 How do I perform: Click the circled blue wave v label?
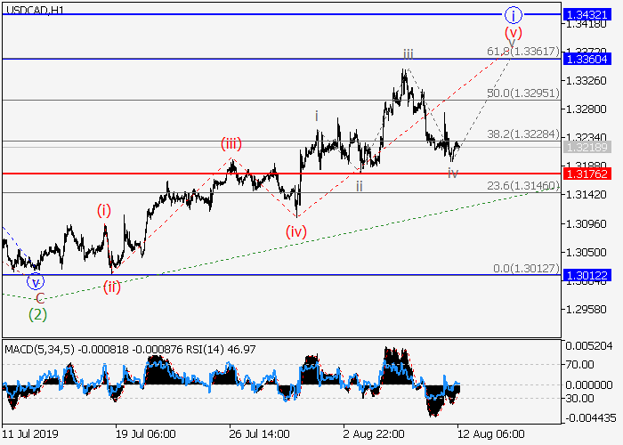click(x=36, y=282)
